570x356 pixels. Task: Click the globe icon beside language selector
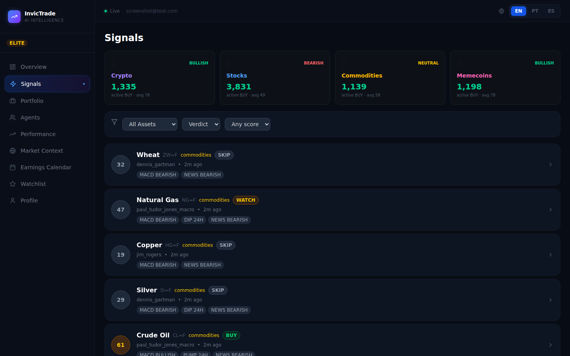pos(502,11)
